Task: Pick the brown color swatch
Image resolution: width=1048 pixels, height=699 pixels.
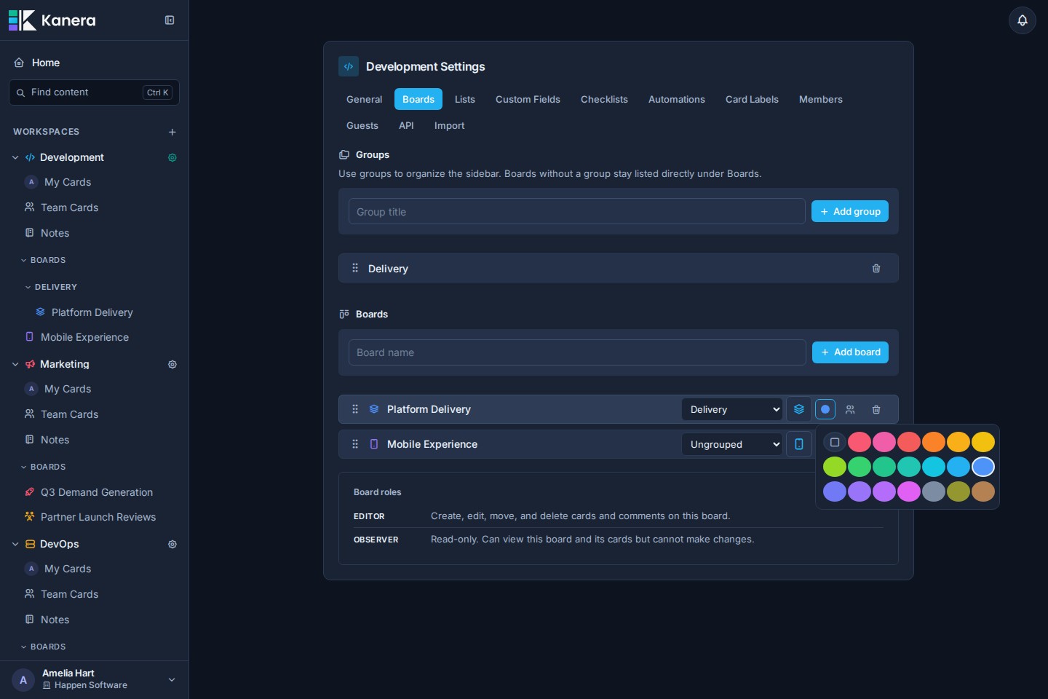Action: point(983,491)
